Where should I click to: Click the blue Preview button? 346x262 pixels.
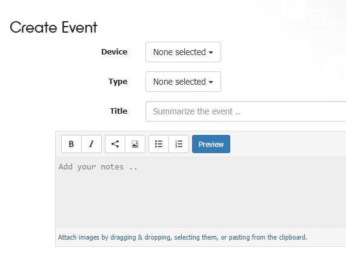click(211, 144)
